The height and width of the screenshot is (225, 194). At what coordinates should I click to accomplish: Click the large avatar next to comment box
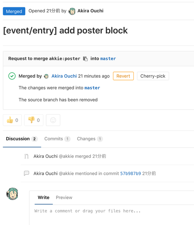12,194
